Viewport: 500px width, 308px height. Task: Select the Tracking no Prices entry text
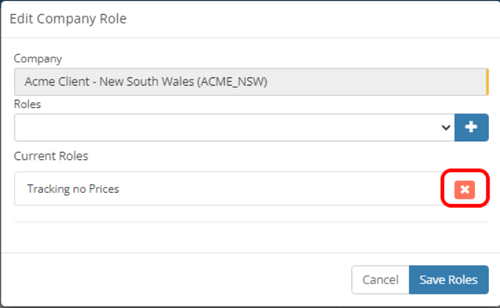[73, 189]
